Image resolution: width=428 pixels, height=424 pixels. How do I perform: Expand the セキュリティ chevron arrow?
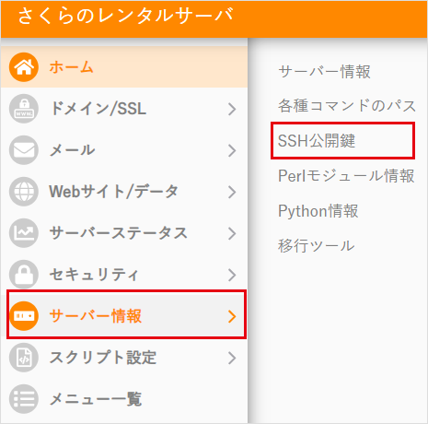pos(232,275)
